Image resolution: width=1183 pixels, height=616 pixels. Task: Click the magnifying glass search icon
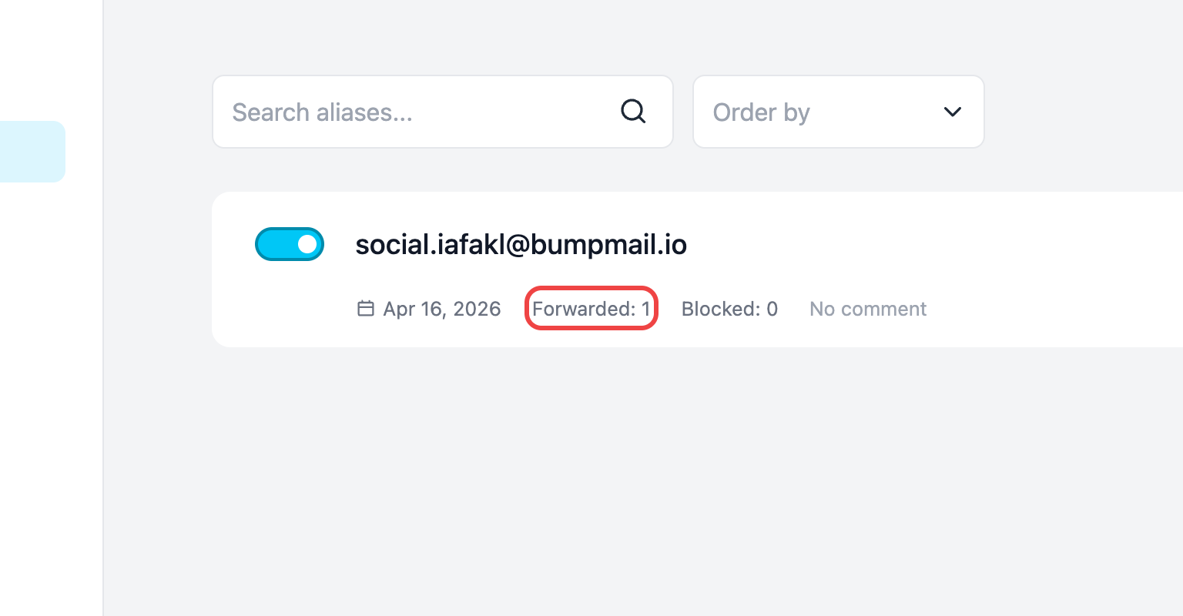pyautogui.click(x=633, y=112)
